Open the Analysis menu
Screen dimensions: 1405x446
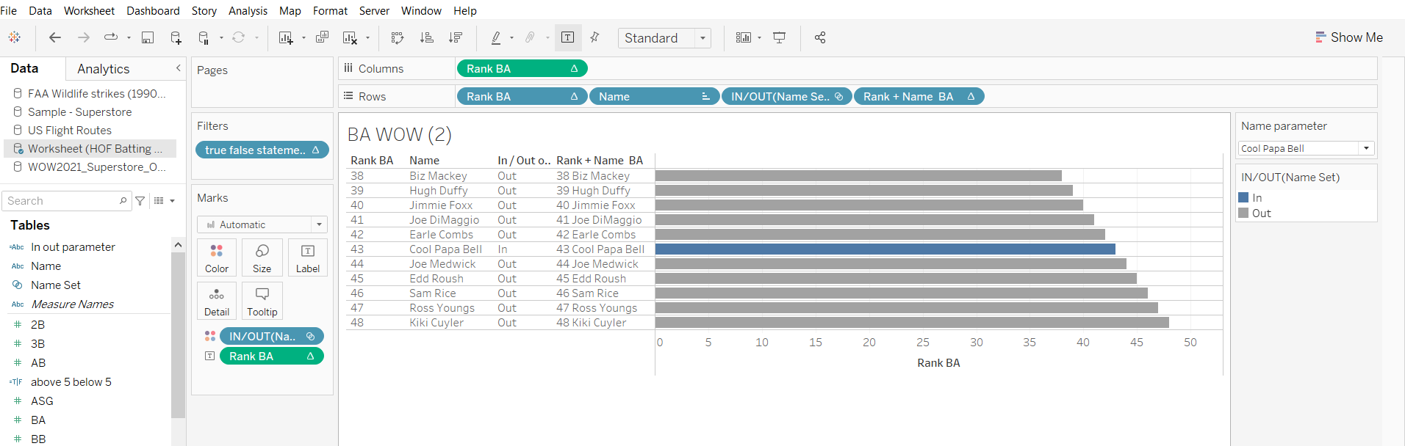tap(248, 10)
